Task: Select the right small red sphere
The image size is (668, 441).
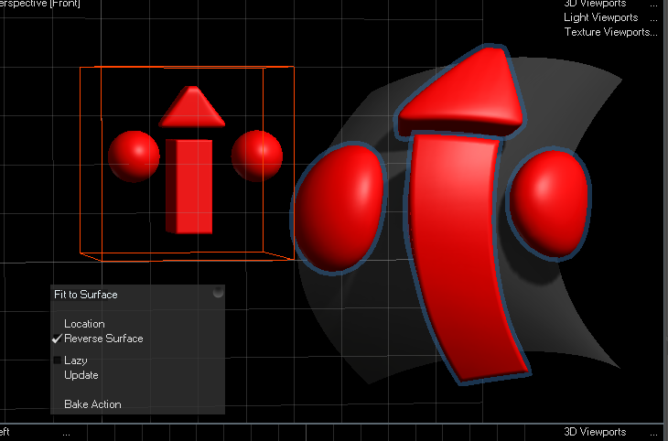Action: point(257,156)
